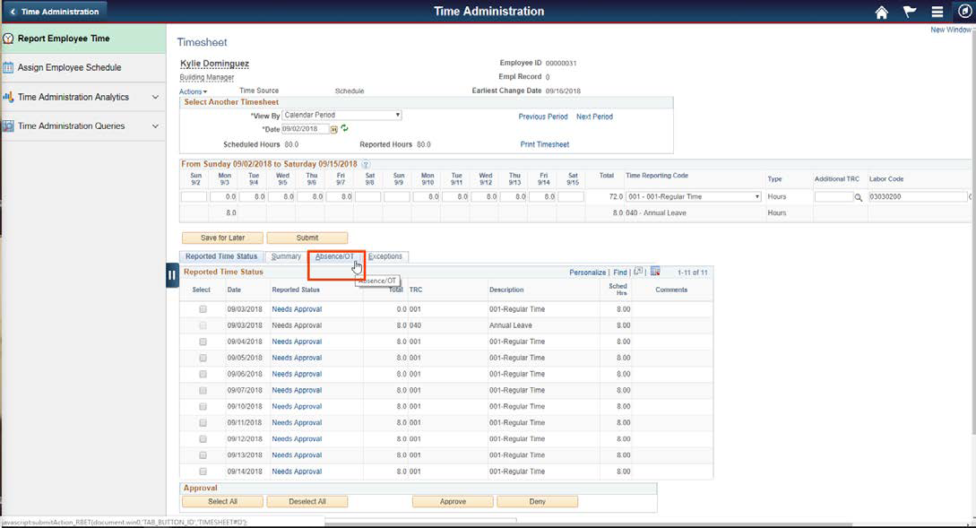The width and height of the screenshot is (976, 528).
Task: Check the Select checkbox for 09/14/2018 row
Action: coord(203,471)
